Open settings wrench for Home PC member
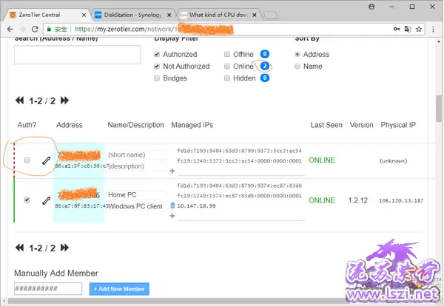The height and width of the screenshot is (306, 444). coord(46,200)
